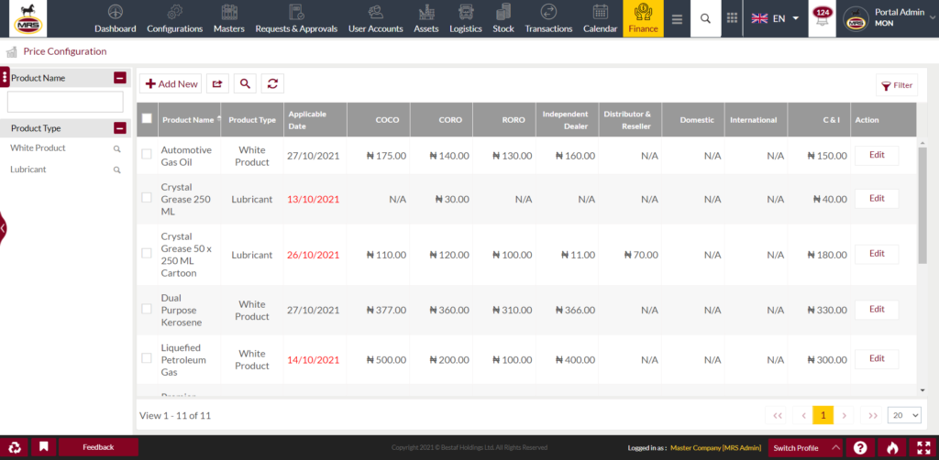The image size is (939, 460).
Task: Click the table's vertical scrollbar thumb
Action: pyautogui.click(x=922, y=204)
